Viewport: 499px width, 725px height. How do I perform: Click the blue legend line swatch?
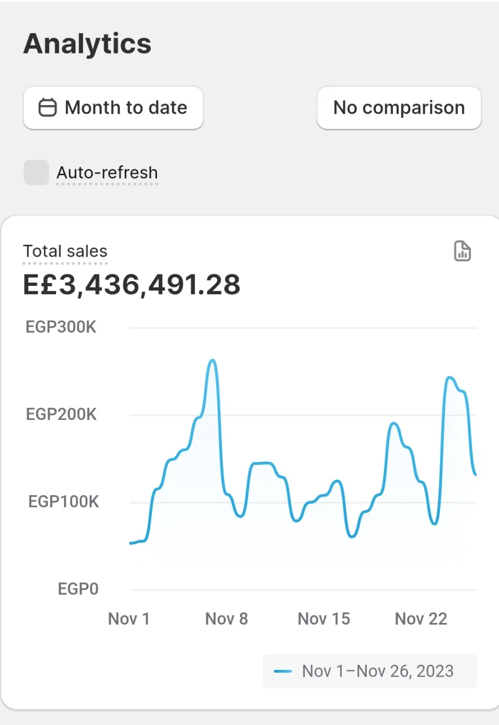tap(283, 671)
